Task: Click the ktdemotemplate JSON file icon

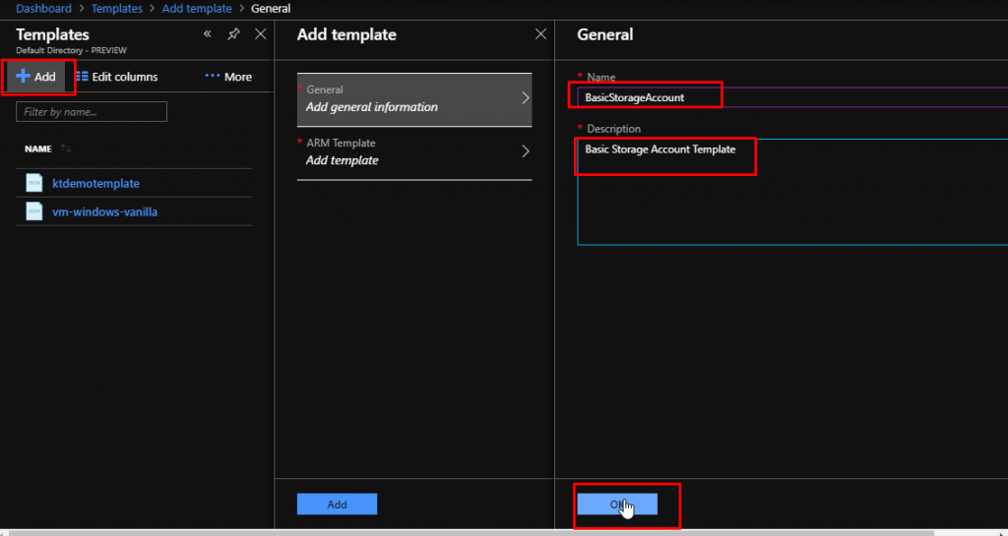Action: pos(34,183)
